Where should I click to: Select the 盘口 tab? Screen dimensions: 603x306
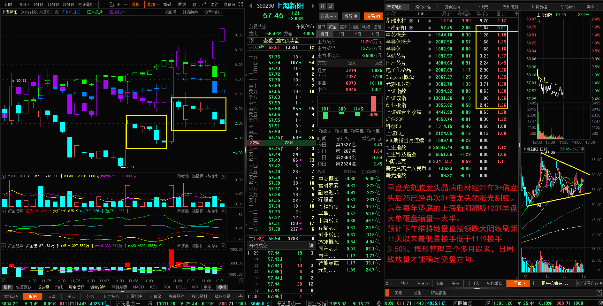click(x=321, y=27)
